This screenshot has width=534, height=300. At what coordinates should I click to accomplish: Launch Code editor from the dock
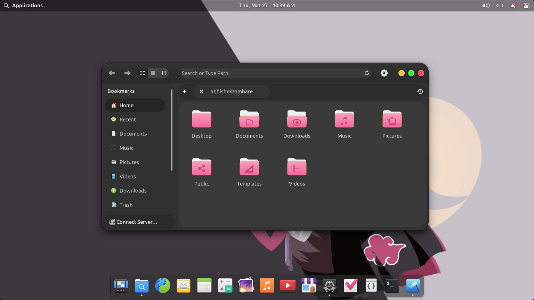[371, 286]
